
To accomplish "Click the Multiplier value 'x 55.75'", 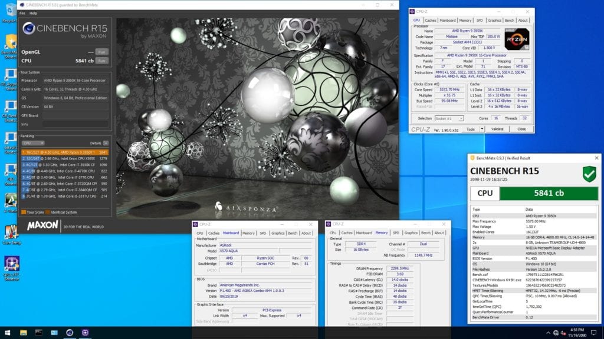I will pyautogui.click(x=449, y=95).
